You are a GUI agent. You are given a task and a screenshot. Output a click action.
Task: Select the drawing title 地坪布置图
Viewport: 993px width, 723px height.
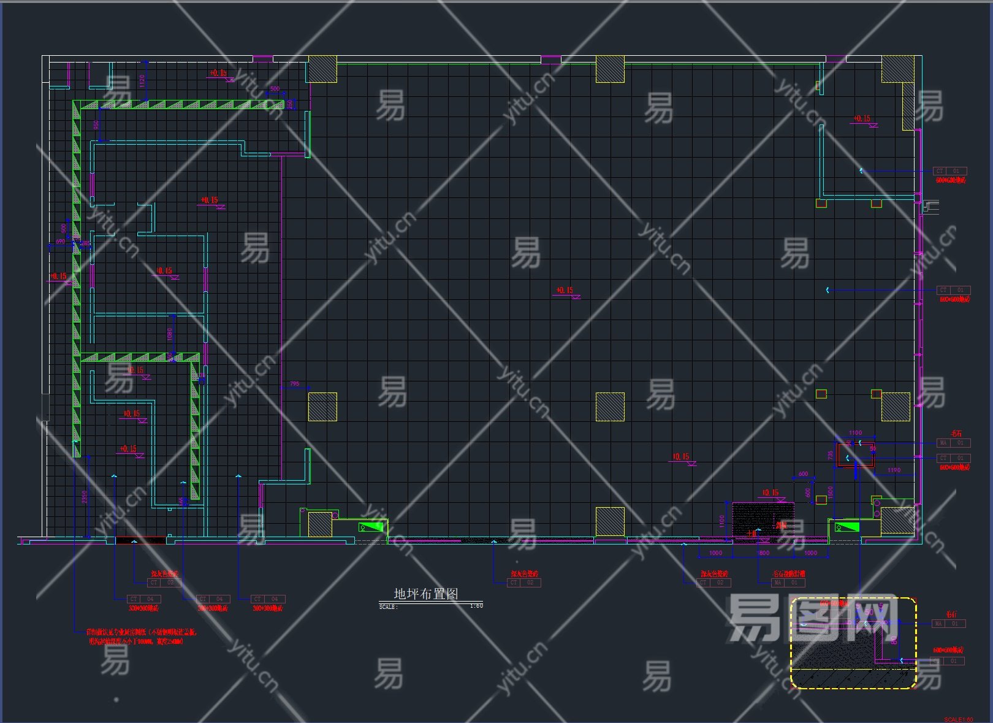[426, 594]
